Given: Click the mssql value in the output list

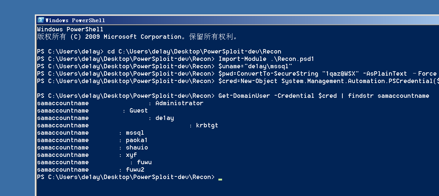Looking at the screenshot, I should [x=135, y=133].
